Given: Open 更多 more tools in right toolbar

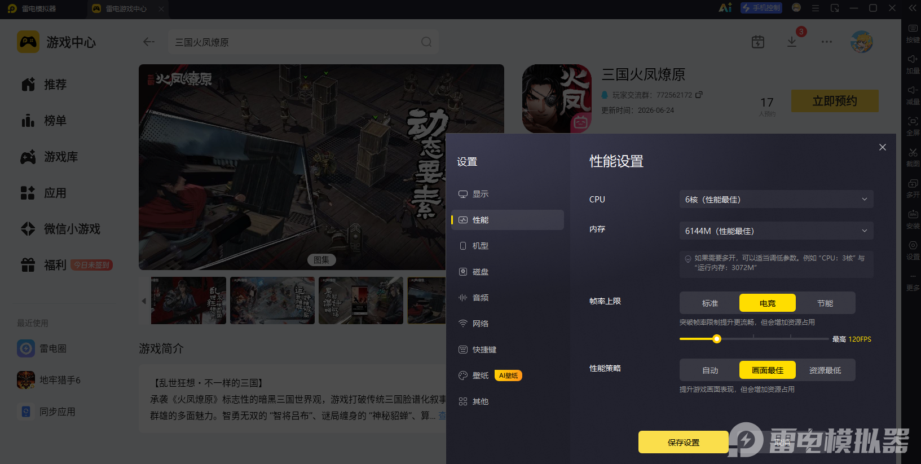Looking at the screenshot, I should (x=913, y=281).
